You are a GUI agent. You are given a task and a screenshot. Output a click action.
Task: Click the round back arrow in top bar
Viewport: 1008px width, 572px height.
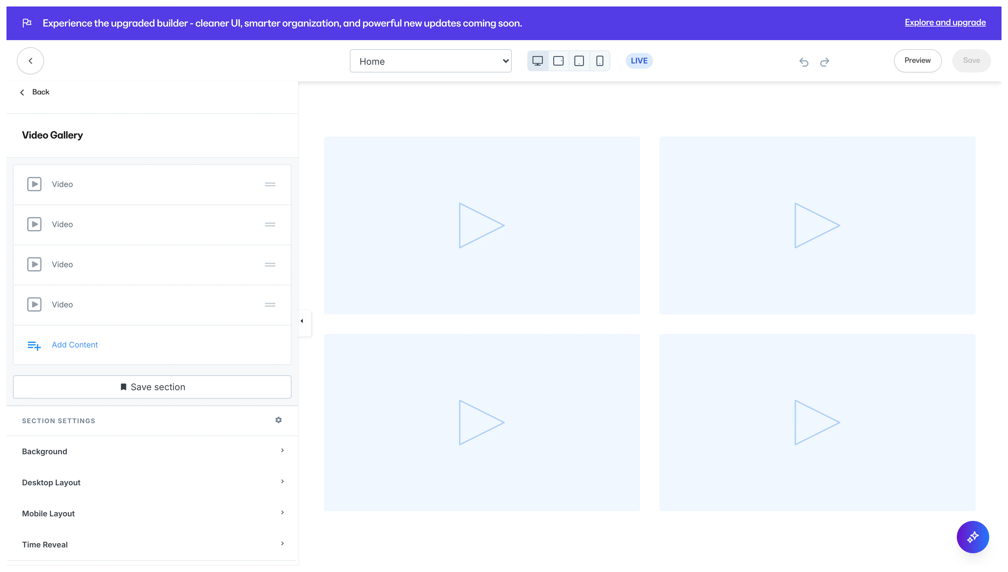pos(30,61)
